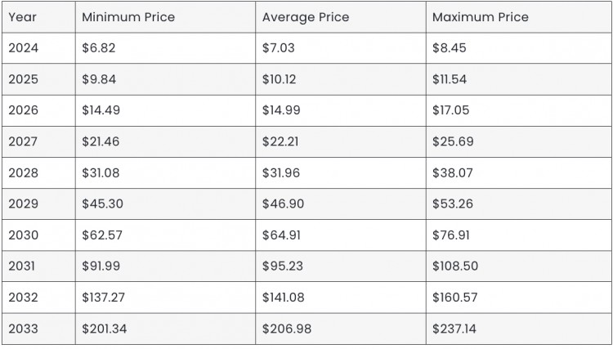Click the Average Price header cell
This screenshot has width=613, height=349.
click(x=341, y=17)
